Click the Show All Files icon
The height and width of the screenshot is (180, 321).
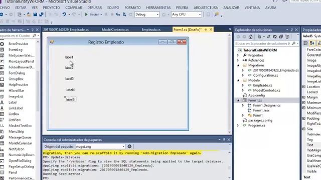[287, 36]
